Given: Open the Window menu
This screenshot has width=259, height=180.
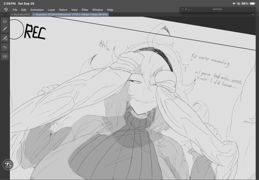Looking at the screenshot, I should click(x=98, y=10).
